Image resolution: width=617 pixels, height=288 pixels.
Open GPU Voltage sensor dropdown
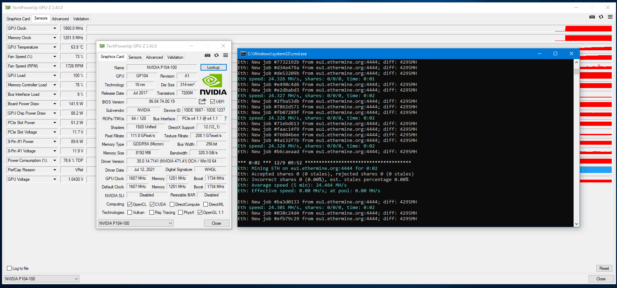[x=55, y=179]
